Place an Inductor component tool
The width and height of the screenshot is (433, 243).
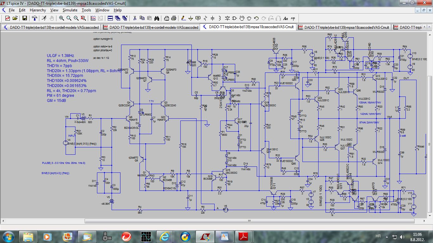coord(220,18)
